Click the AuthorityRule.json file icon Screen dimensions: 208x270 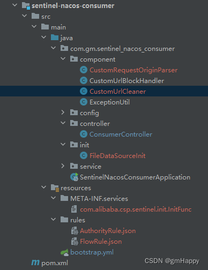(x=75, y=230)
